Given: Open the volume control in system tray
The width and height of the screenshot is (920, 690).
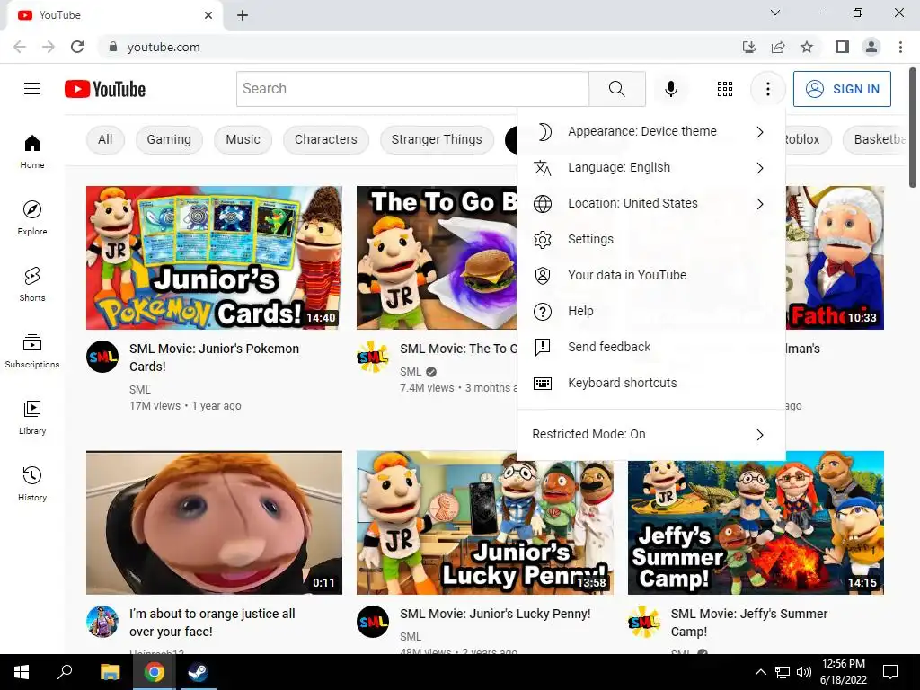Looking at the screenshot, I should 804,672.
